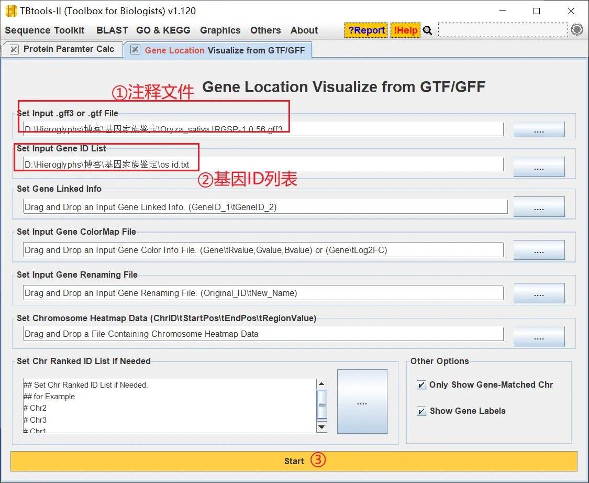
Task: Click the !Help button
Action: (x=406, y=30)
